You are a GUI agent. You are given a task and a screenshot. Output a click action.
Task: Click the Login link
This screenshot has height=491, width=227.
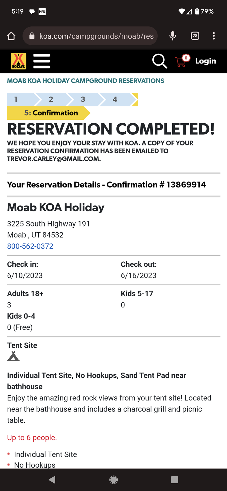pos(205,61)
